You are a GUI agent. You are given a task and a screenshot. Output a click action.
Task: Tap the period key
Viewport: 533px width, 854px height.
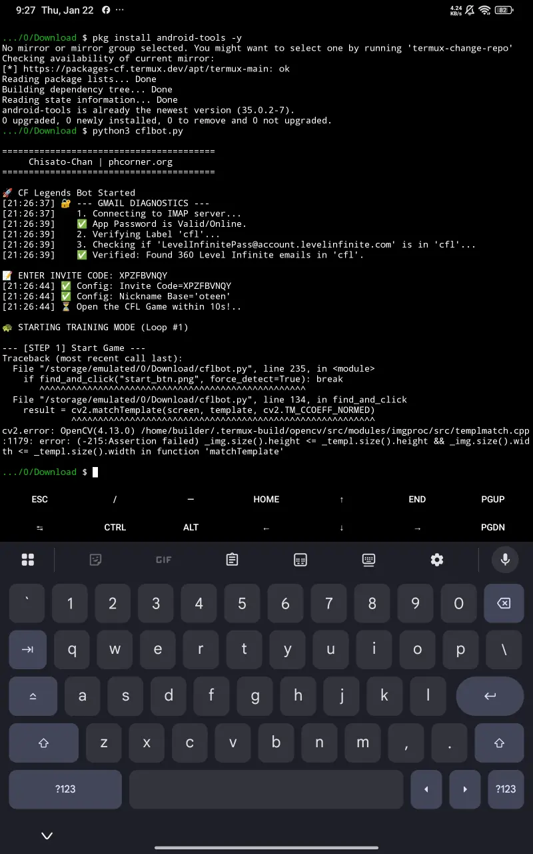449,743
